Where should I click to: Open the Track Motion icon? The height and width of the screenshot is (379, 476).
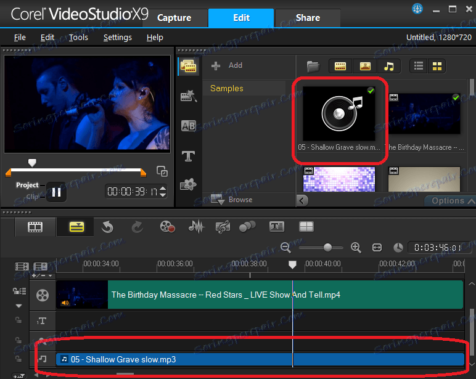click(247, 227)
